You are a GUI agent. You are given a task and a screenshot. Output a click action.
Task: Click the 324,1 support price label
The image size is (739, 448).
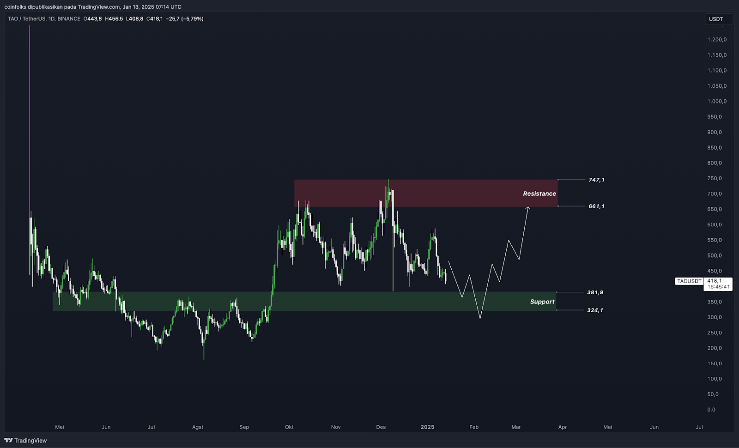point(595,310)
